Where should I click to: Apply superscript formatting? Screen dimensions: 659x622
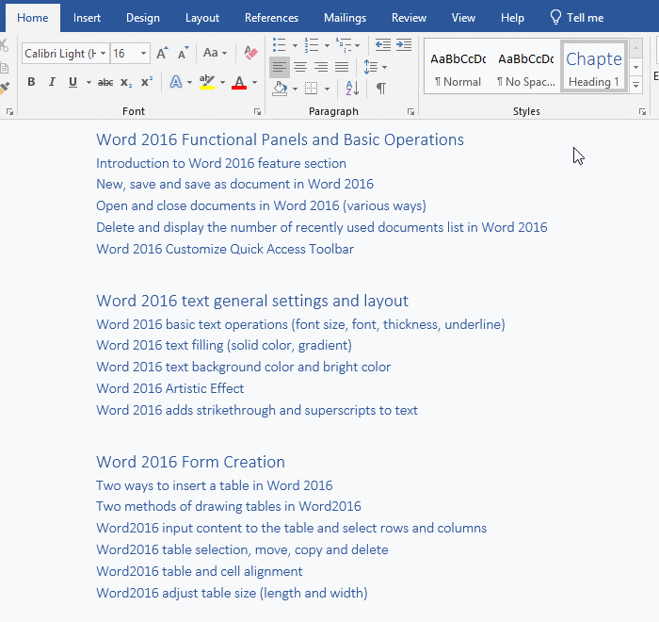pyautogui.click(x=146, y=82)
